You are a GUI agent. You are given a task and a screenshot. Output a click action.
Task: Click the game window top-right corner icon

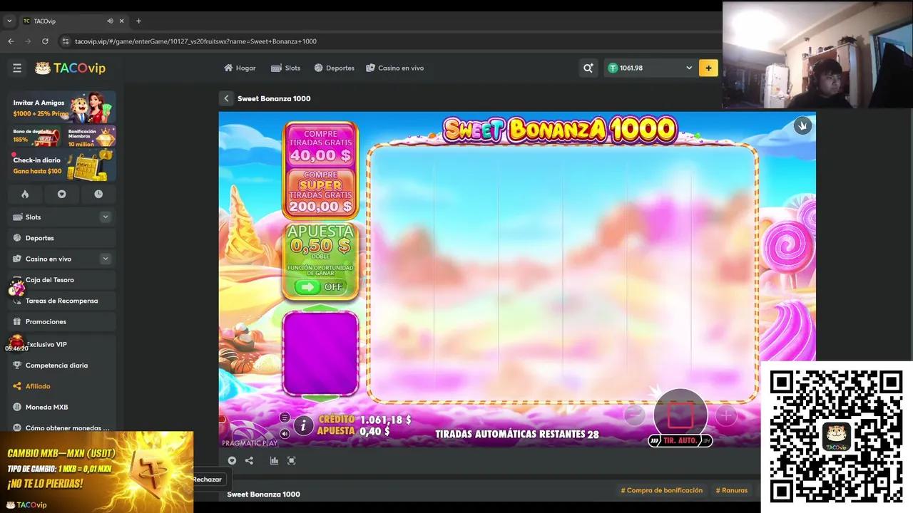tap(802, 126)
